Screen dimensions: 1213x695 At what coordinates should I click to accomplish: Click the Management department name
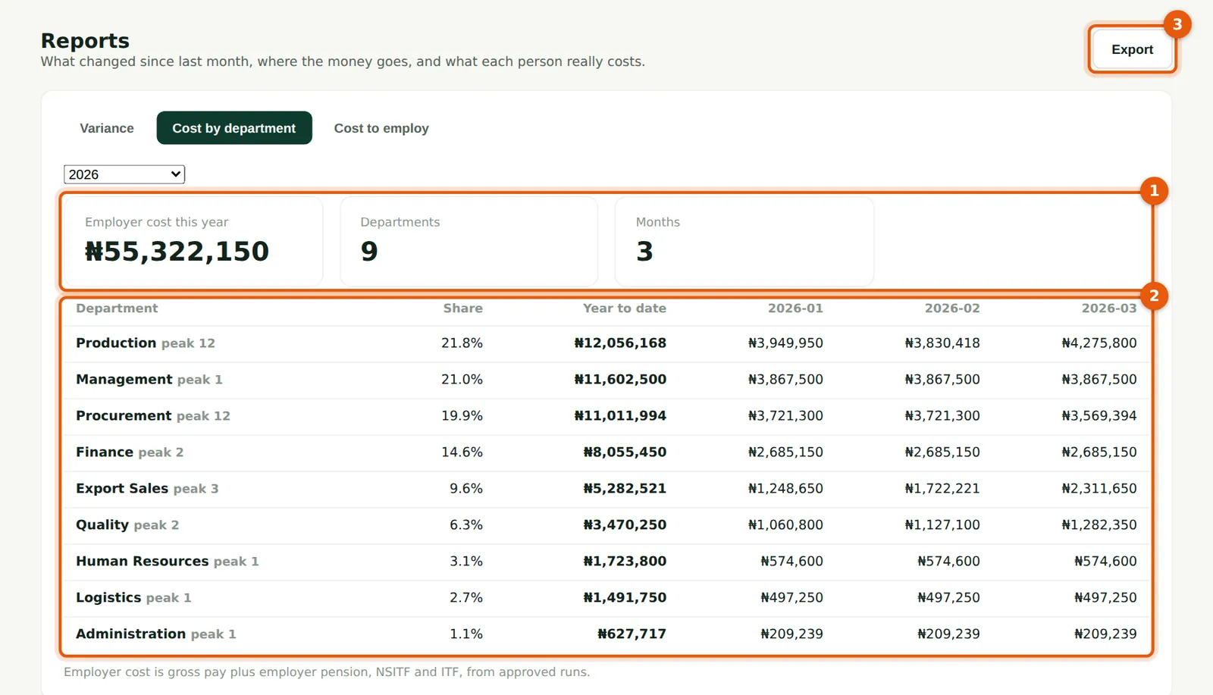coord(124,379)
